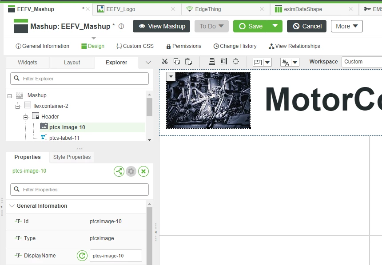Collapse the Header tree node
The image size is (382, 265).
pyautogui.click(x=26, y=116)
